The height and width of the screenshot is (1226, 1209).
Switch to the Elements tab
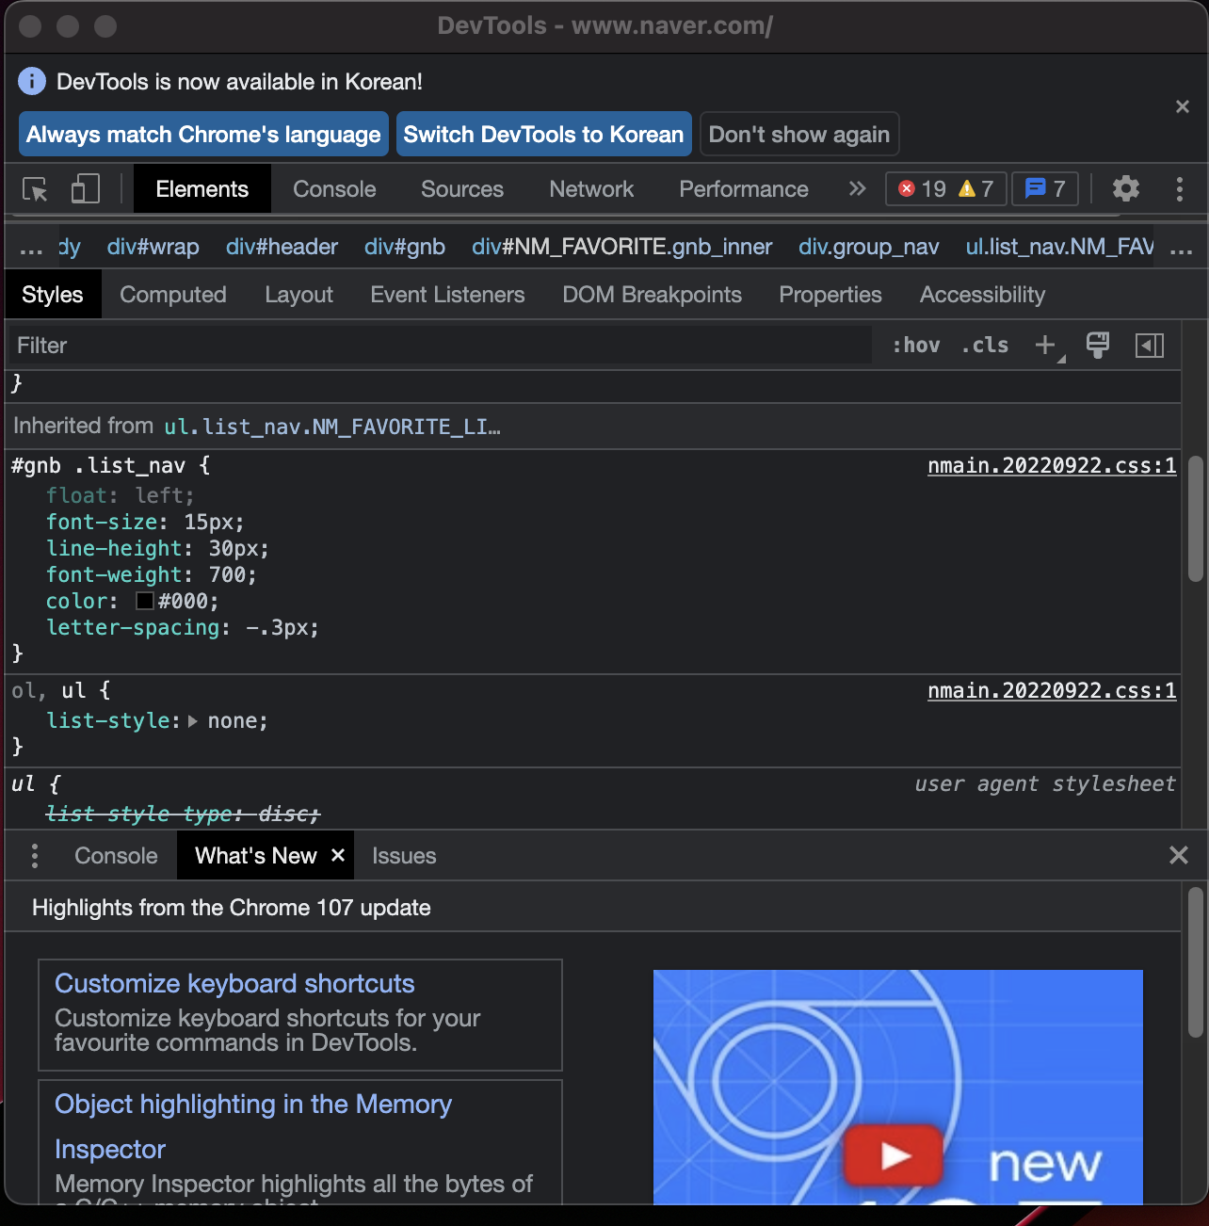tap(202, 189)
